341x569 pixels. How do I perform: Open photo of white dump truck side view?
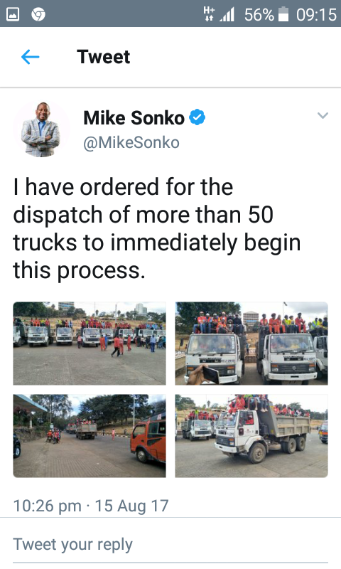coord(251,436)
